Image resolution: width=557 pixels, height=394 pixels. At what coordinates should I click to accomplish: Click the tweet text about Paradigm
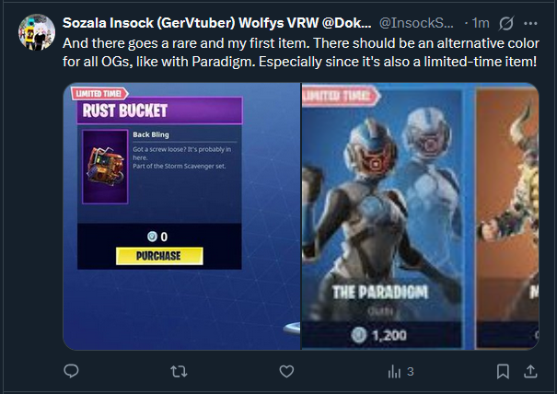click(301, 52)
